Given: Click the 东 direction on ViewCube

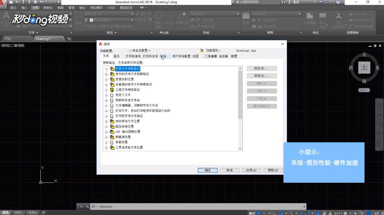Looking at the screenshot, I should tap(377, 68).
